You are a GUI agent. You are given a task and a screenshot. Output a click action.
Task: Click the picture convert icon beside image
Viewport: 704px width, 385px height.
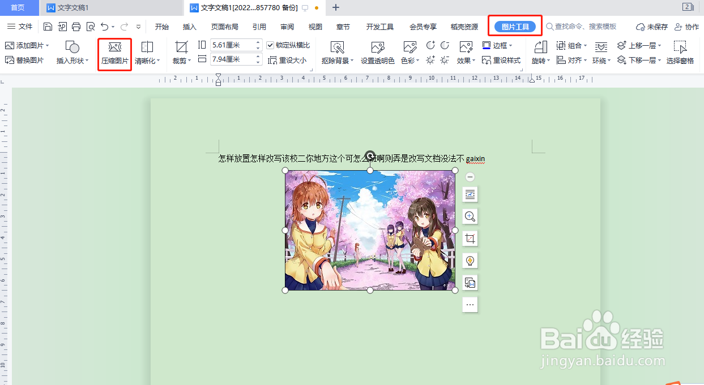(x=470, y=282)
